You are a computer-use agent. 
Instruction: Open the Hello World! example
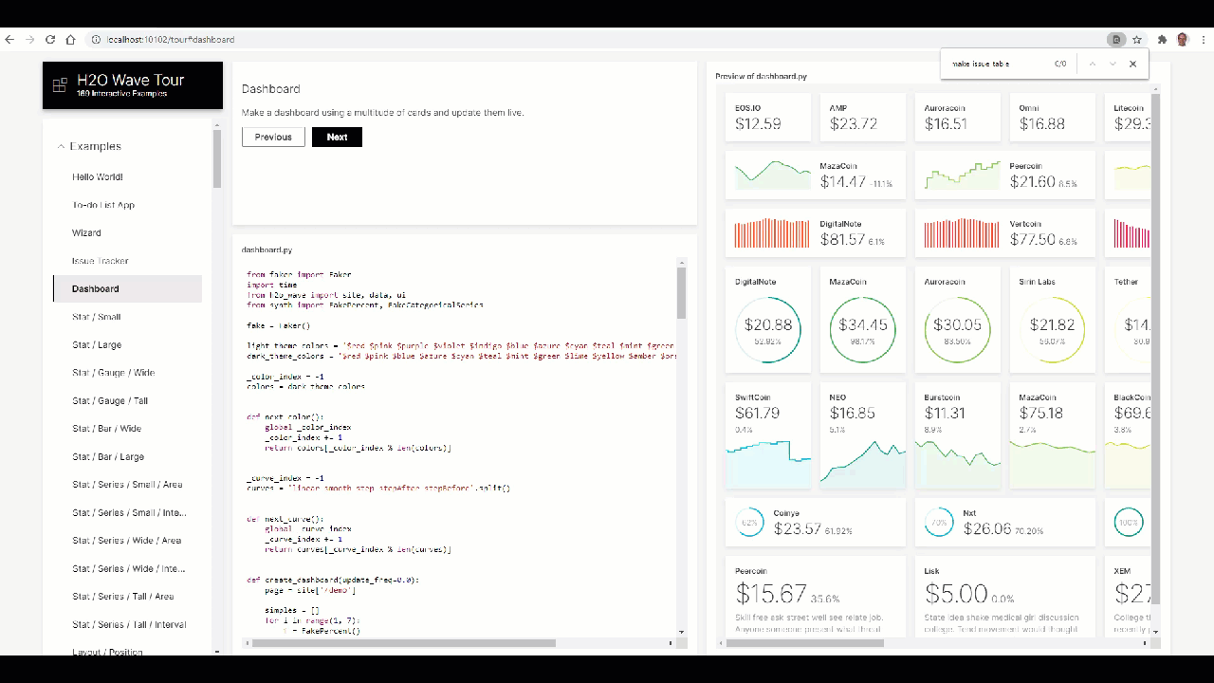tap(99, 176)
